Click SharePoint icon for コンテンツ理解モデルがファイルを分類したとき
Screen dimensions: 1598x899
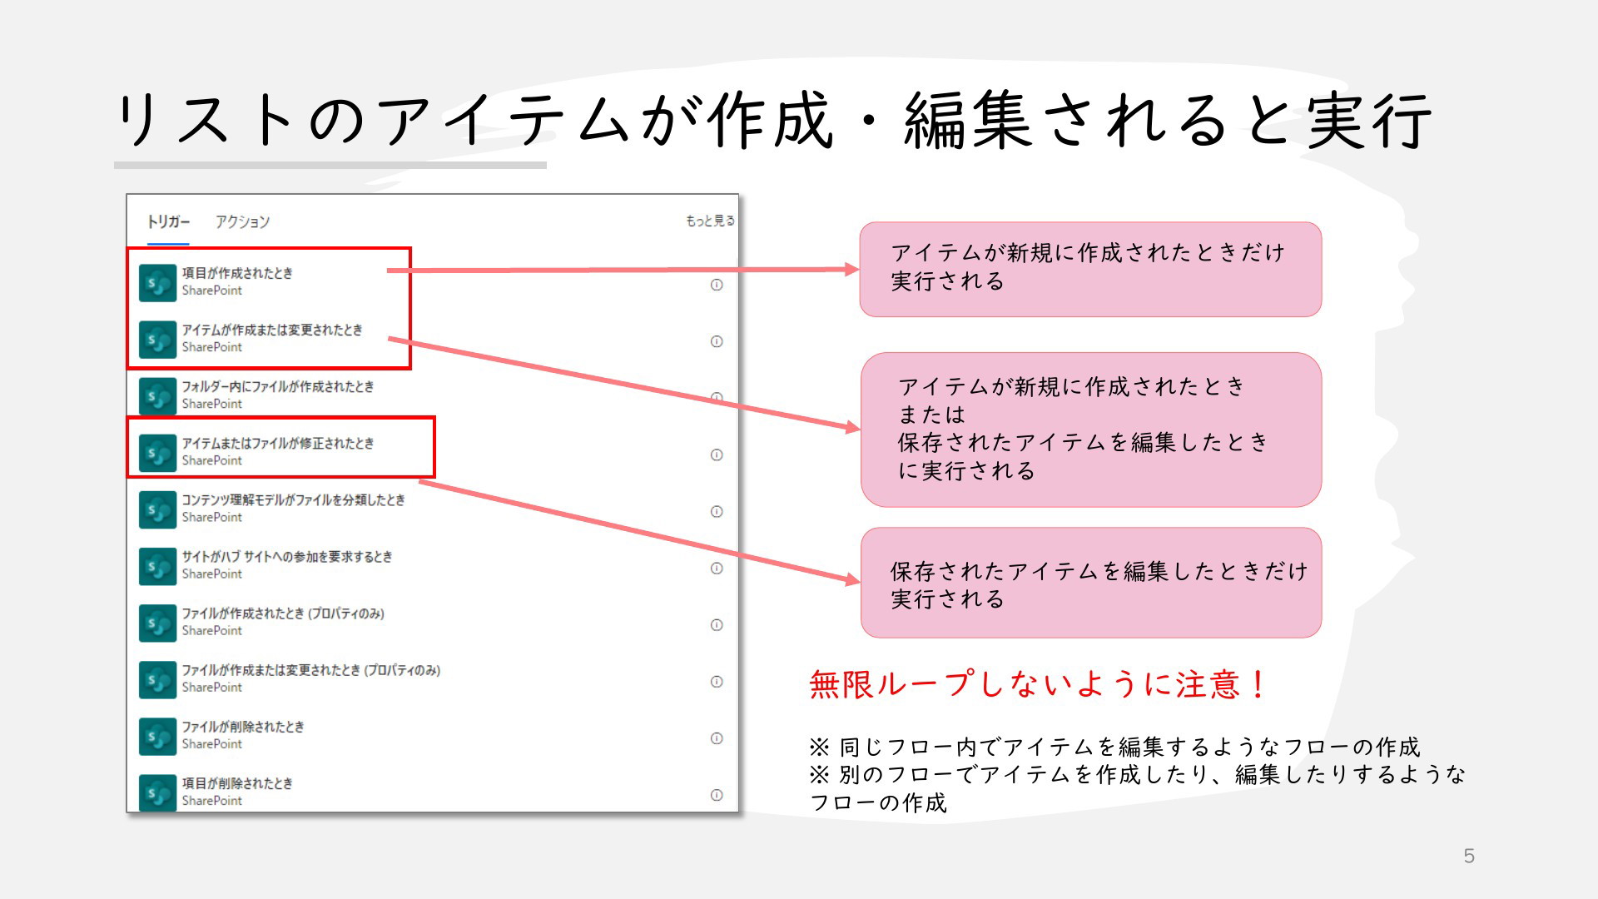157,509
